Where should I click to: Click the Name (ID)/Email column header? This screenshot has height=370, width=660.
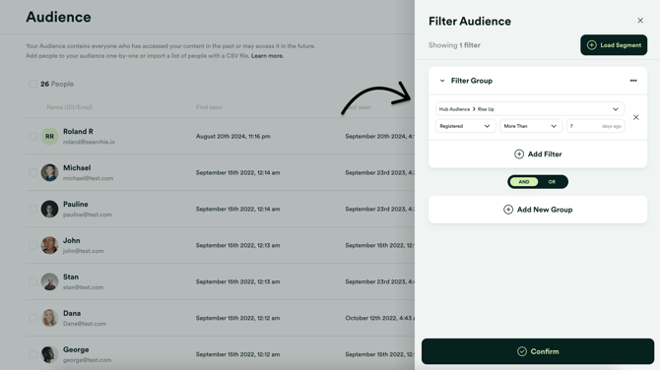tap(70, 107)
